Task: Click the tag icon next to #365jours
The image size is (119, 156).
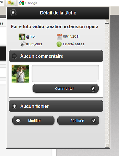Action: point(22,44)
